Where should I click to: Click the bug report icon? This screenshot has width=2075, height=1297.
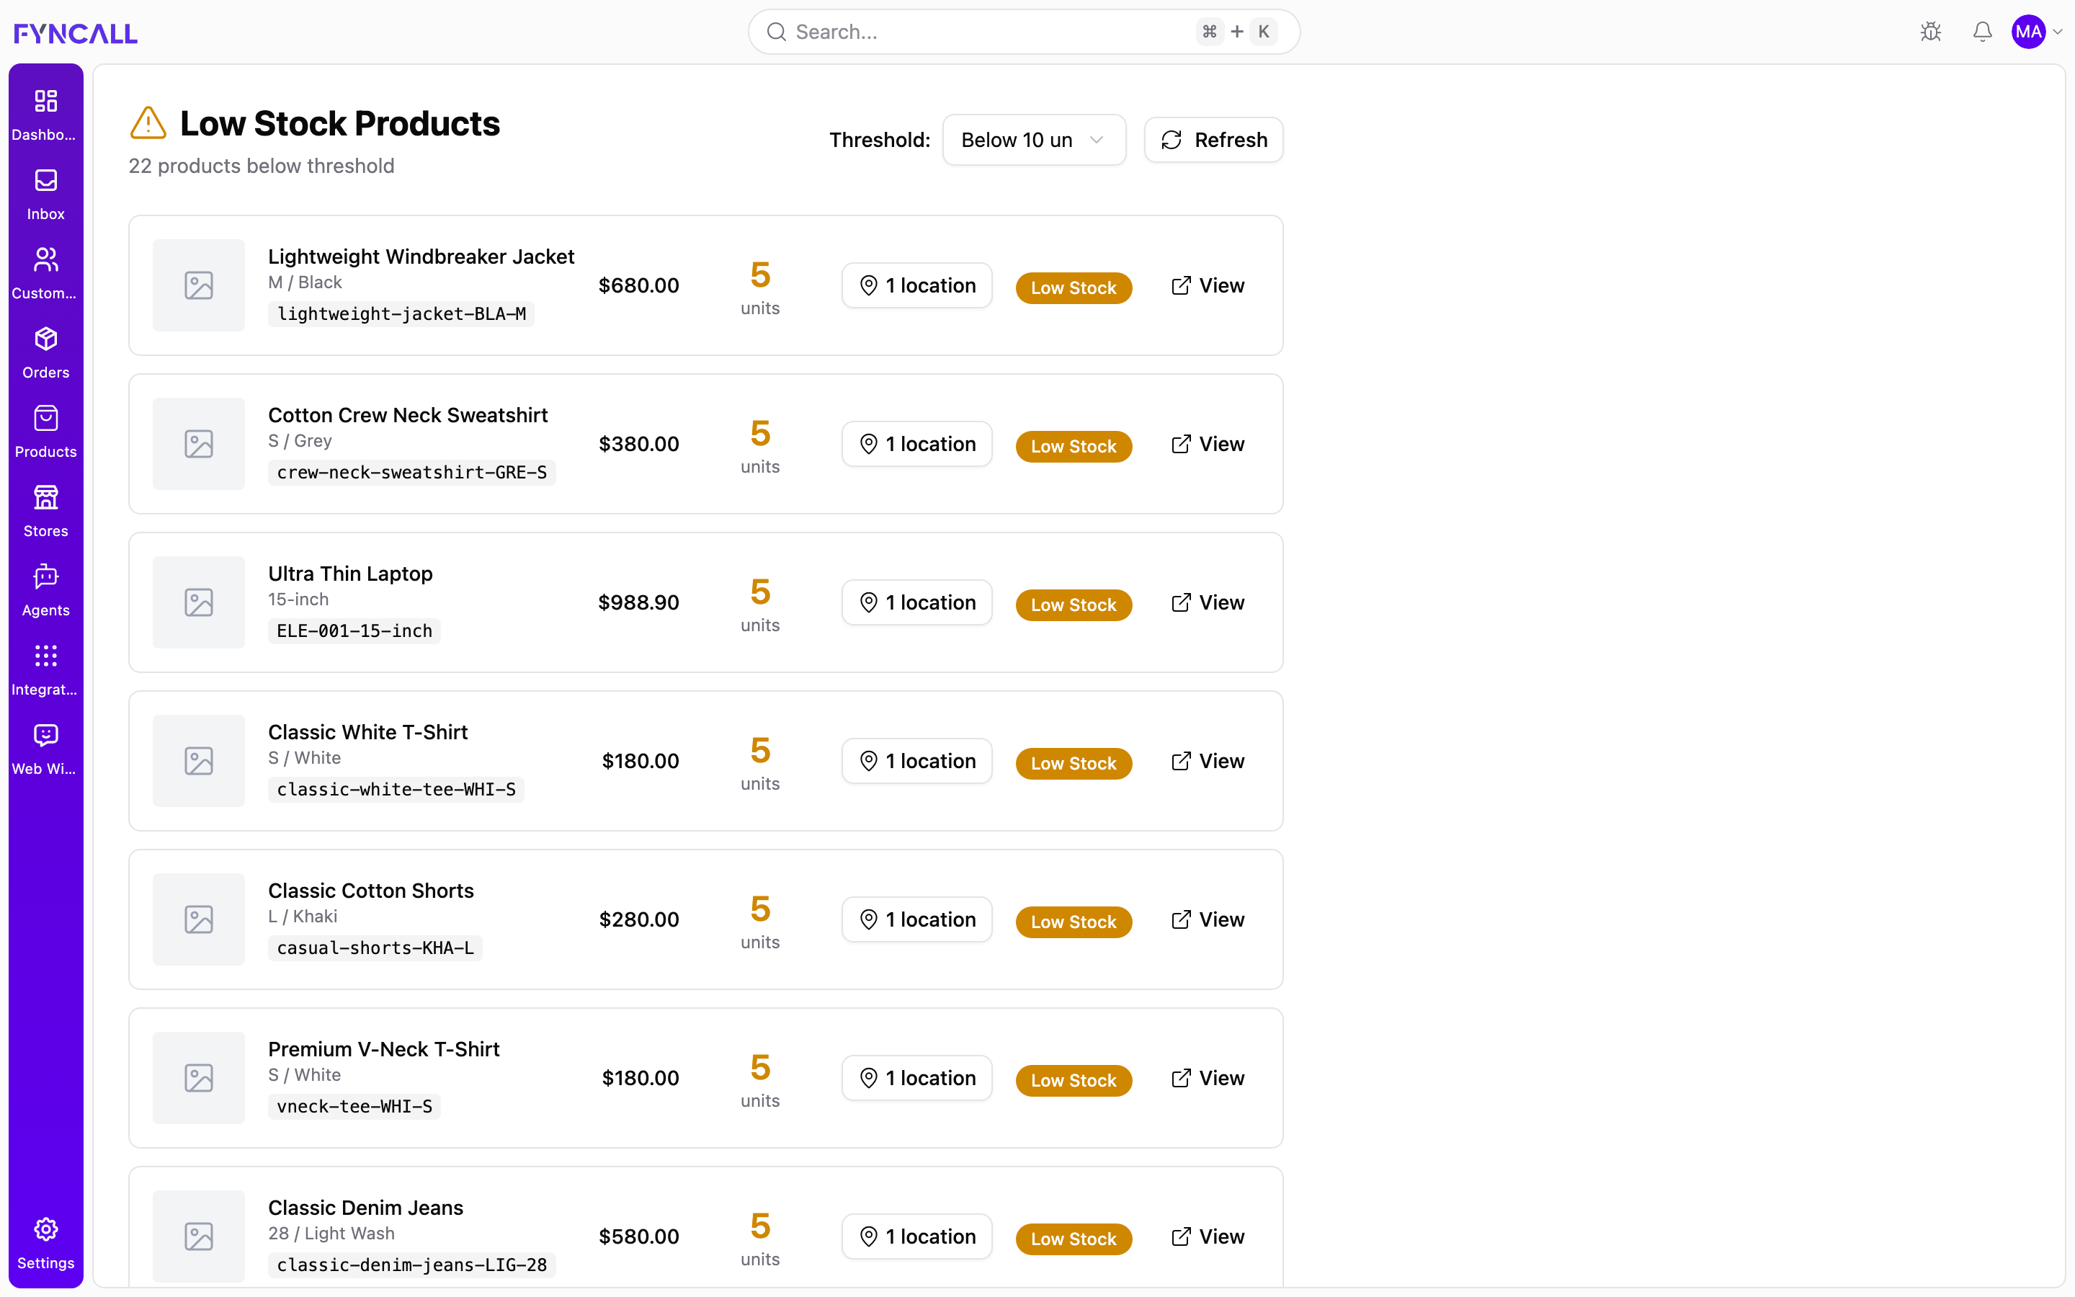tap(1931, 32)
